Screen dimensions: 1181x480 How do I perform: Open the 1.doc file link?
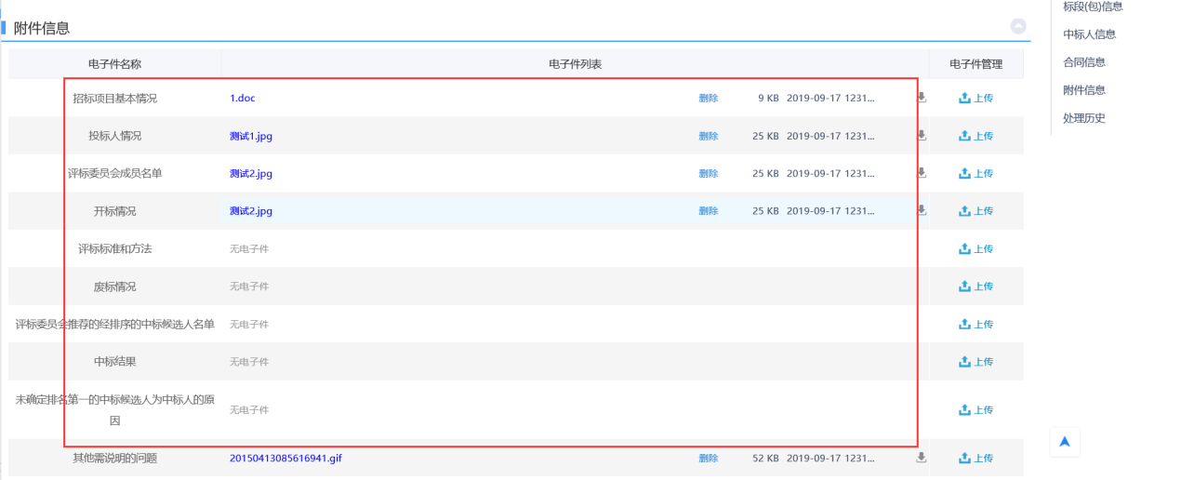point(242,98)
